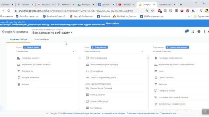Click the account settings building icon
Viewport: 209px width, 117px height.
(x=19, y=58)
